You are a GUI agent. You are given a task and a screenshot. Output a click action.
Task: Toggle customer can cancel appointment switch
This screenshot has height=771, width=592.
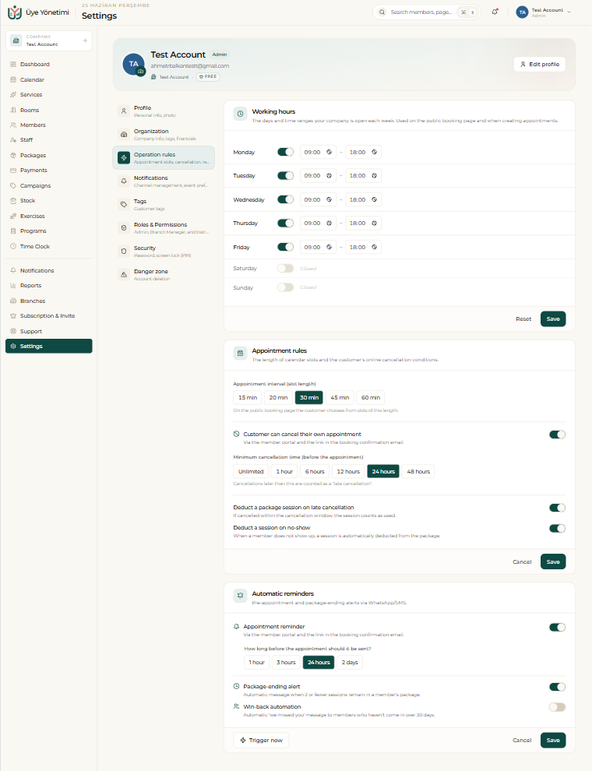point(557,435)
